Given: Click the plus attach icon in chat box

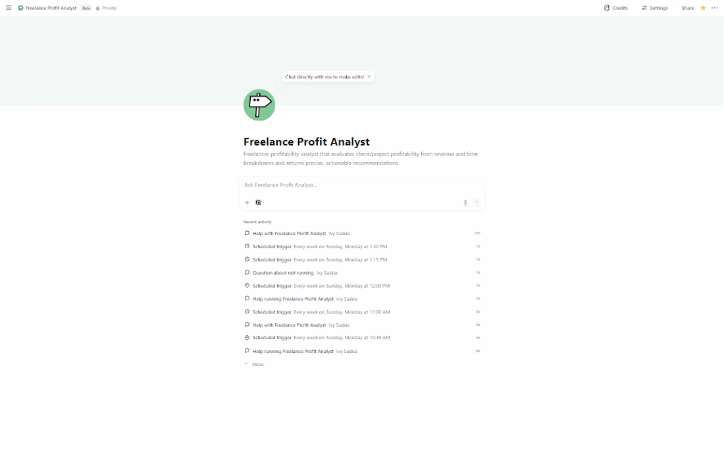Looking at the screenshot, I should pos(247,203).
